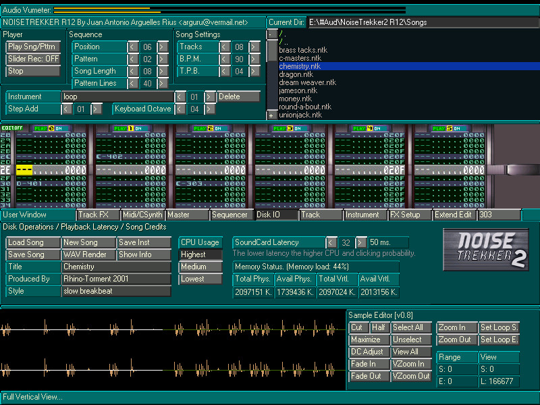Click the Title field containing Chemistry

pos(116,267)
